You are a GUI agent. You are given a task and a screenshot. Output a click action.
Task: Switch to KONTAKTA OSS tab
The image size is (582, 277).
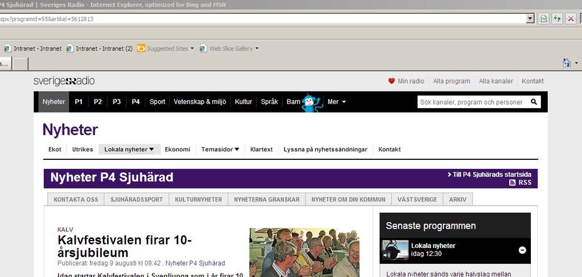click(76, 200)
